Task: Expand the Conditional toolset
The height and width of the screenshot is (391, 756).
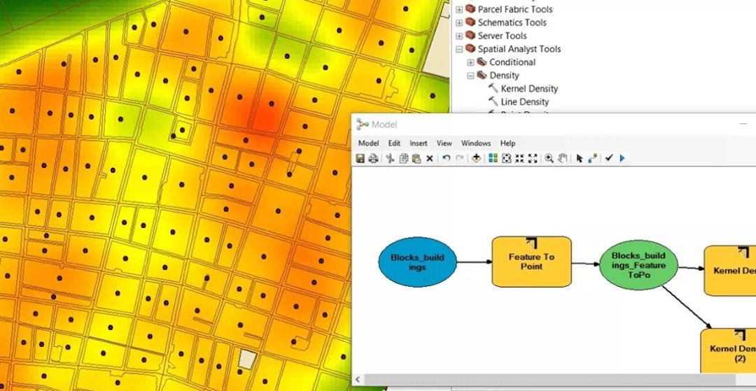Action: click(x=470, y=62)
